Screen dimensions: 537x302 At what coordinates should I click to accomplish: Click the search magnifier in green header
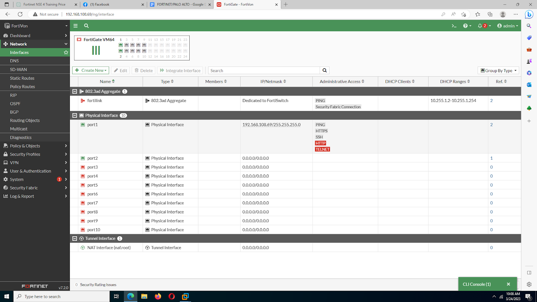click(86, 26)
